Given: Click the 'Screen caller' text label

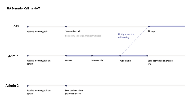Looking at the screenshot, I should click(97, 60).
